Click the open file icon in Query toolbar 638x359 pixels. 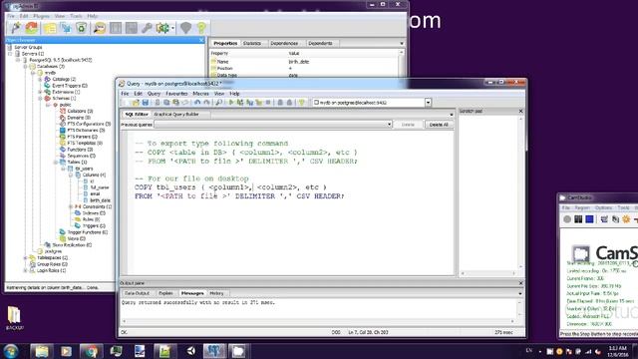pyautogui.click(x=136, y=103)
